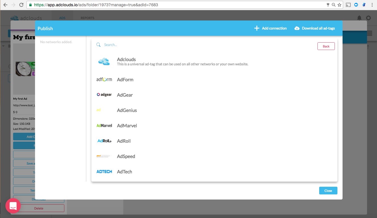Screen dimensions: 377x218
Task: Click the cast icon in the Chrome toolbar
Action: point(348,5)
